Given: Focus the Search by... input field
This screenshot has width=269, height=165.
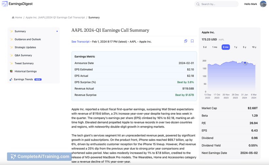Looking at the screenshot, I should (216, 4).
